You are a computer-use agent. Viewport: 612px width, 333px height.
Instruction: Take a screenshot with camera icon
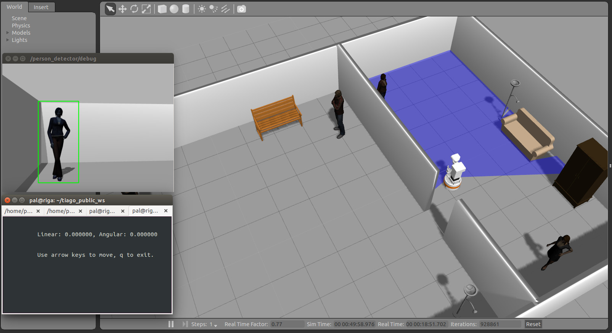pos(241,9)
